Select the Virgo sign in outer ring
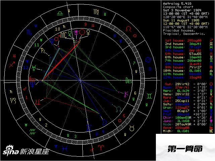 [96, 12]
